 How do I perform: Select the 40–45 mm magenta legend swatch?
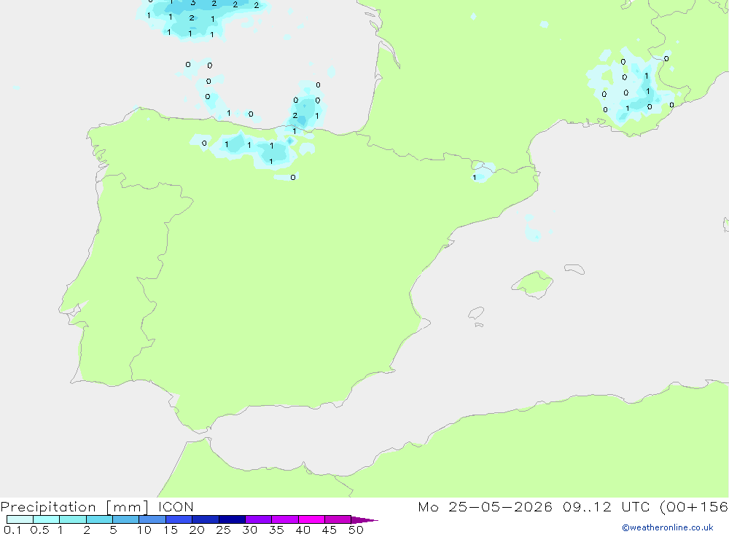click(x=311, y=519)
